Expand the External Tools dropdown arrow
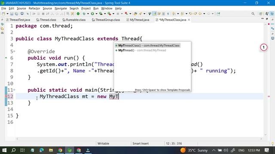 (113, 14)
